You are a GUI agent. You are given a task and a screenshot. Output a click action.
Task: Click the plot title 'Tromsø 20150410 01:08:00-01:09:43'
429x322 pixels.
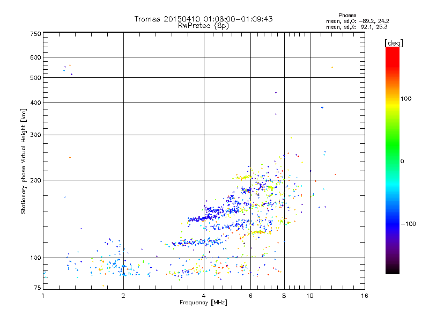point(203,19)
